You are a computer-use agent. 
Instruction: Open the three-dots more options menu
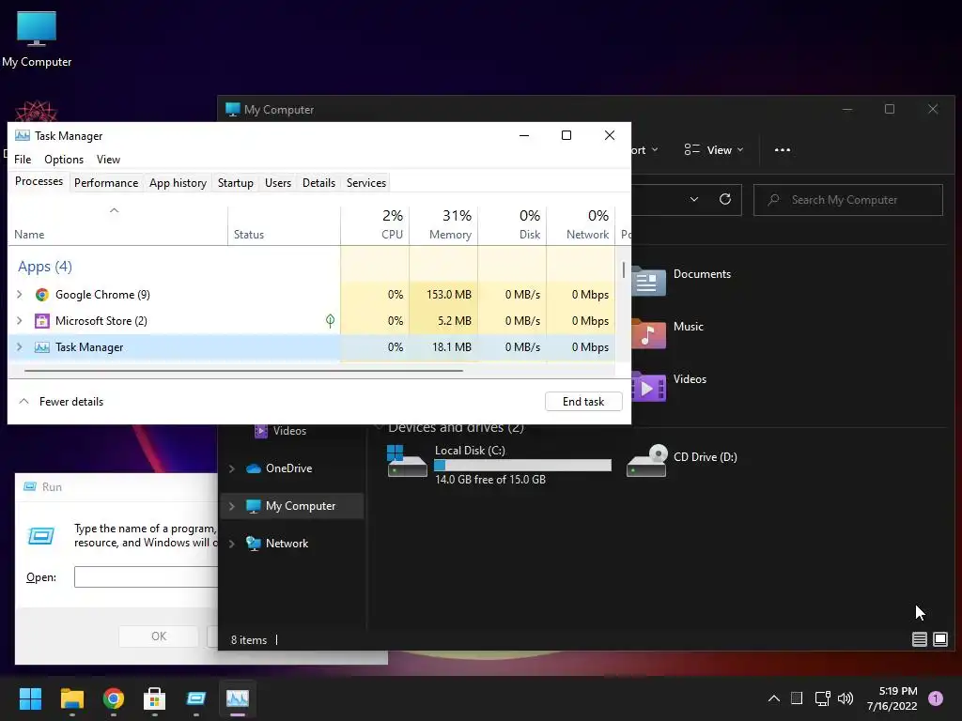click(783, 149)
